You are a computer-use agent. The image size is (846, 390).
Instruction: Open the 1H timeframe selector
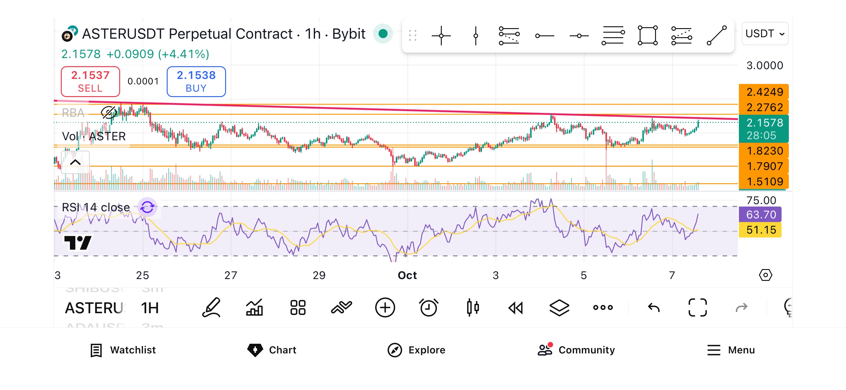tap(150, 308)
